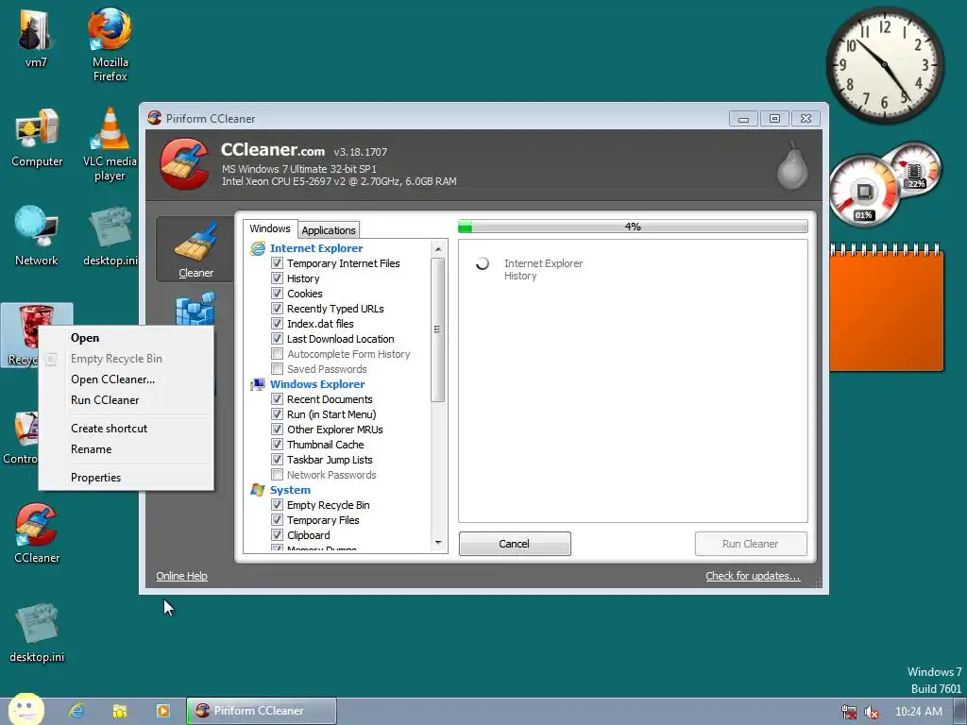Uncheck Empty Recycle Bin under System
Viewport: 967px width, 725px height.
click(x=278, y=505)
